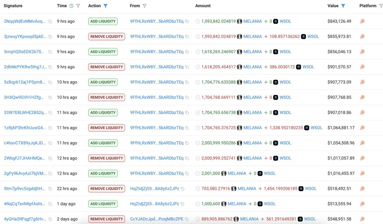
Task: Copy the CcYJADcJpd...PosjMBcZPE address
Action: click(x=187, y=219)
